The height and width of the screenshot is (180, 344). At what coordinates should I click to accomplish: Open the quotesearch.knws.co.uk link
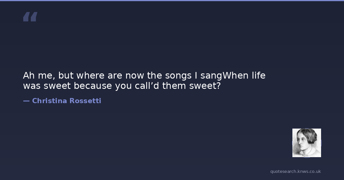(295, 171)
